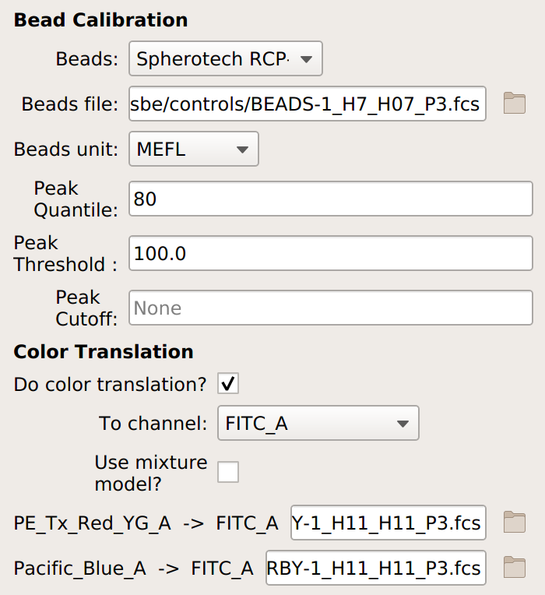The height and width of the screenshot is (595, 545).
Task: Click the Color Translation heading
Action: pos(104,351)
